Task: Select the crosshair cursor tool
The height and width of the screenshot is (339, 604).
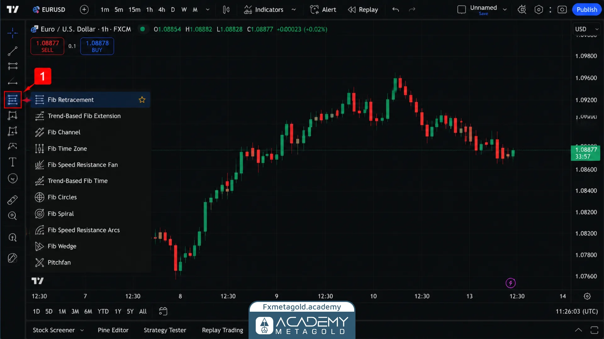Action: coord(13,33)
